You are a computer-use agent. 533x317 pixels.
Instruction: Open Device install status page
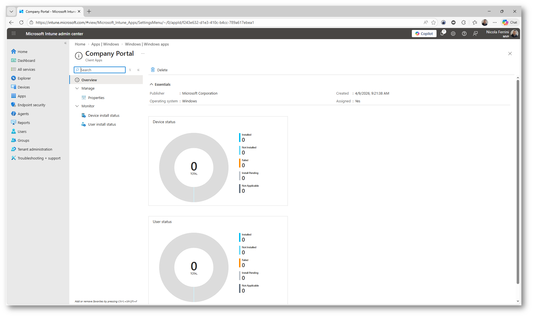coord(103,115)
